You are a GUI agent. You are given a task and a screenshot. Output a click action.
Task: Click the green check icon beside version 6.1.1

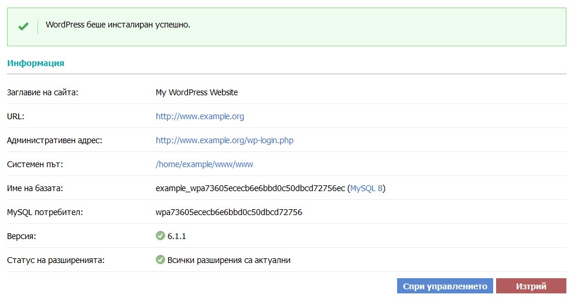click(x=160, y=236)
